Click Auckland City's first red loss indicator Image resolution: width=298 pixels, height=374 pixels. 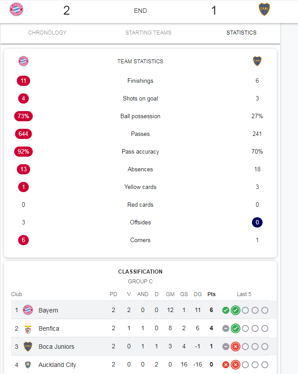point(226,365)
